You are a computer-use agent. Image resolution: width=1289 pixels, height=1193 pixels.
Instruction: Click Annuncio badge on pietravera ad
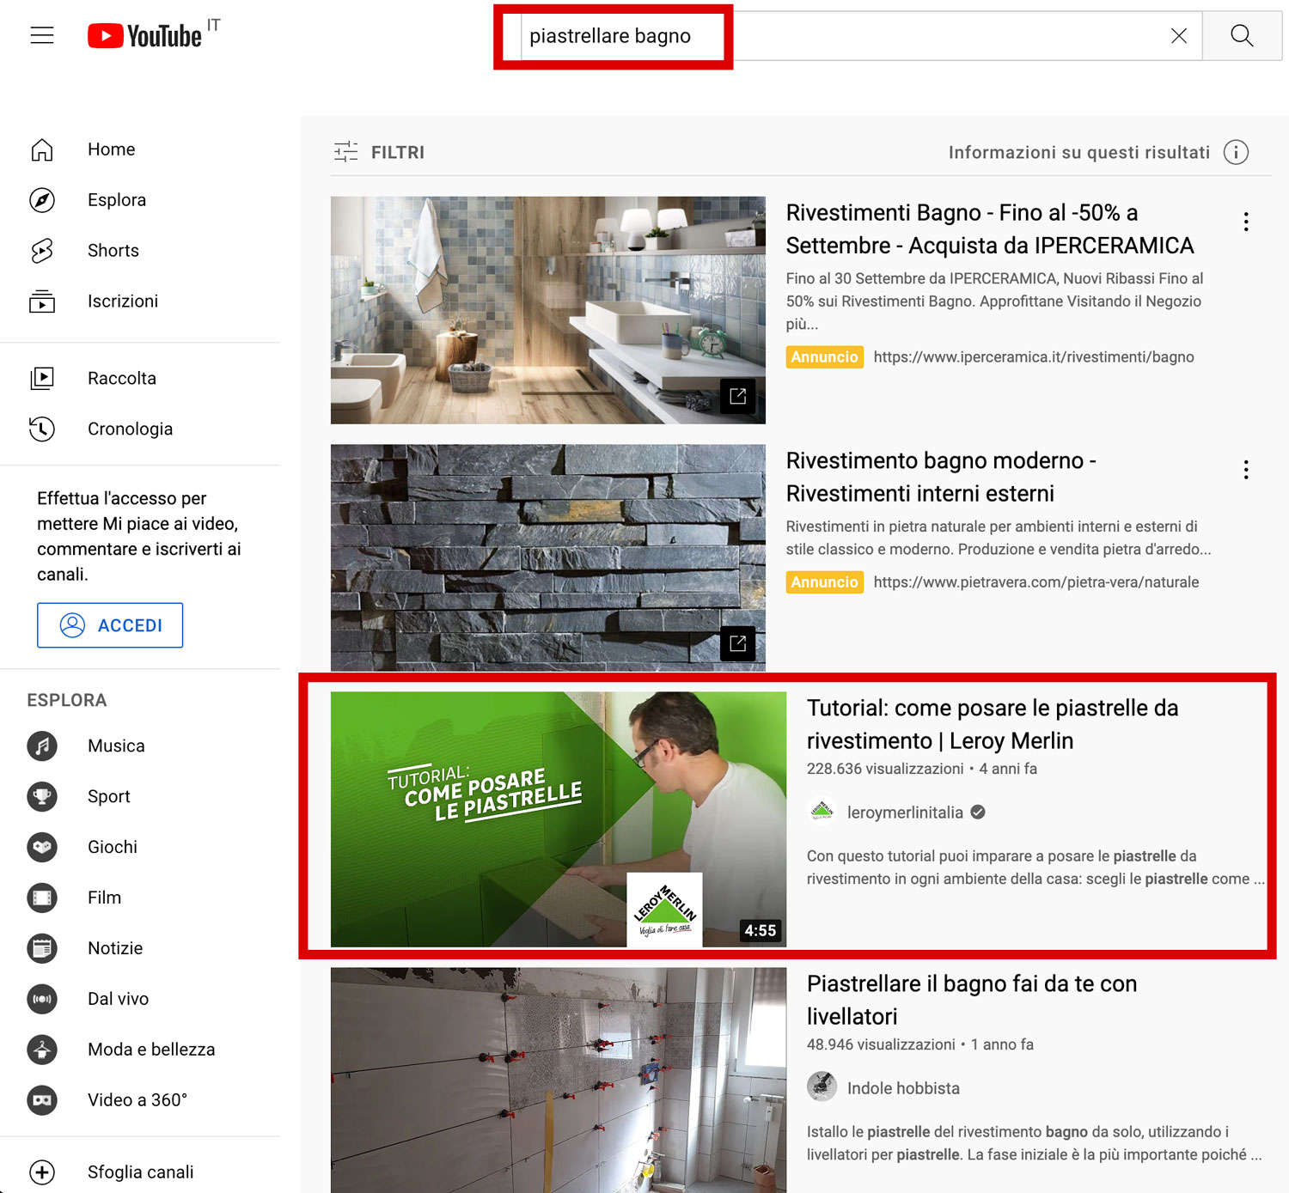coord(824,582)
